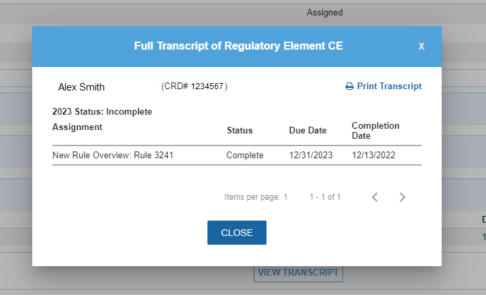Close the dialog with the X icon
This screenshot has height=295, width=486.
[x=422, y=46]
